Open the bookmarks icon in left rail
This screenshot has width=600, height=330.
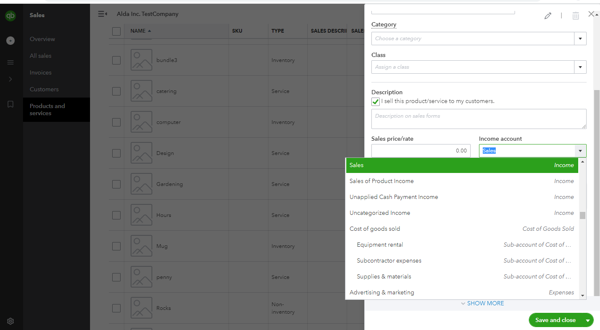(x=10, y=104)
